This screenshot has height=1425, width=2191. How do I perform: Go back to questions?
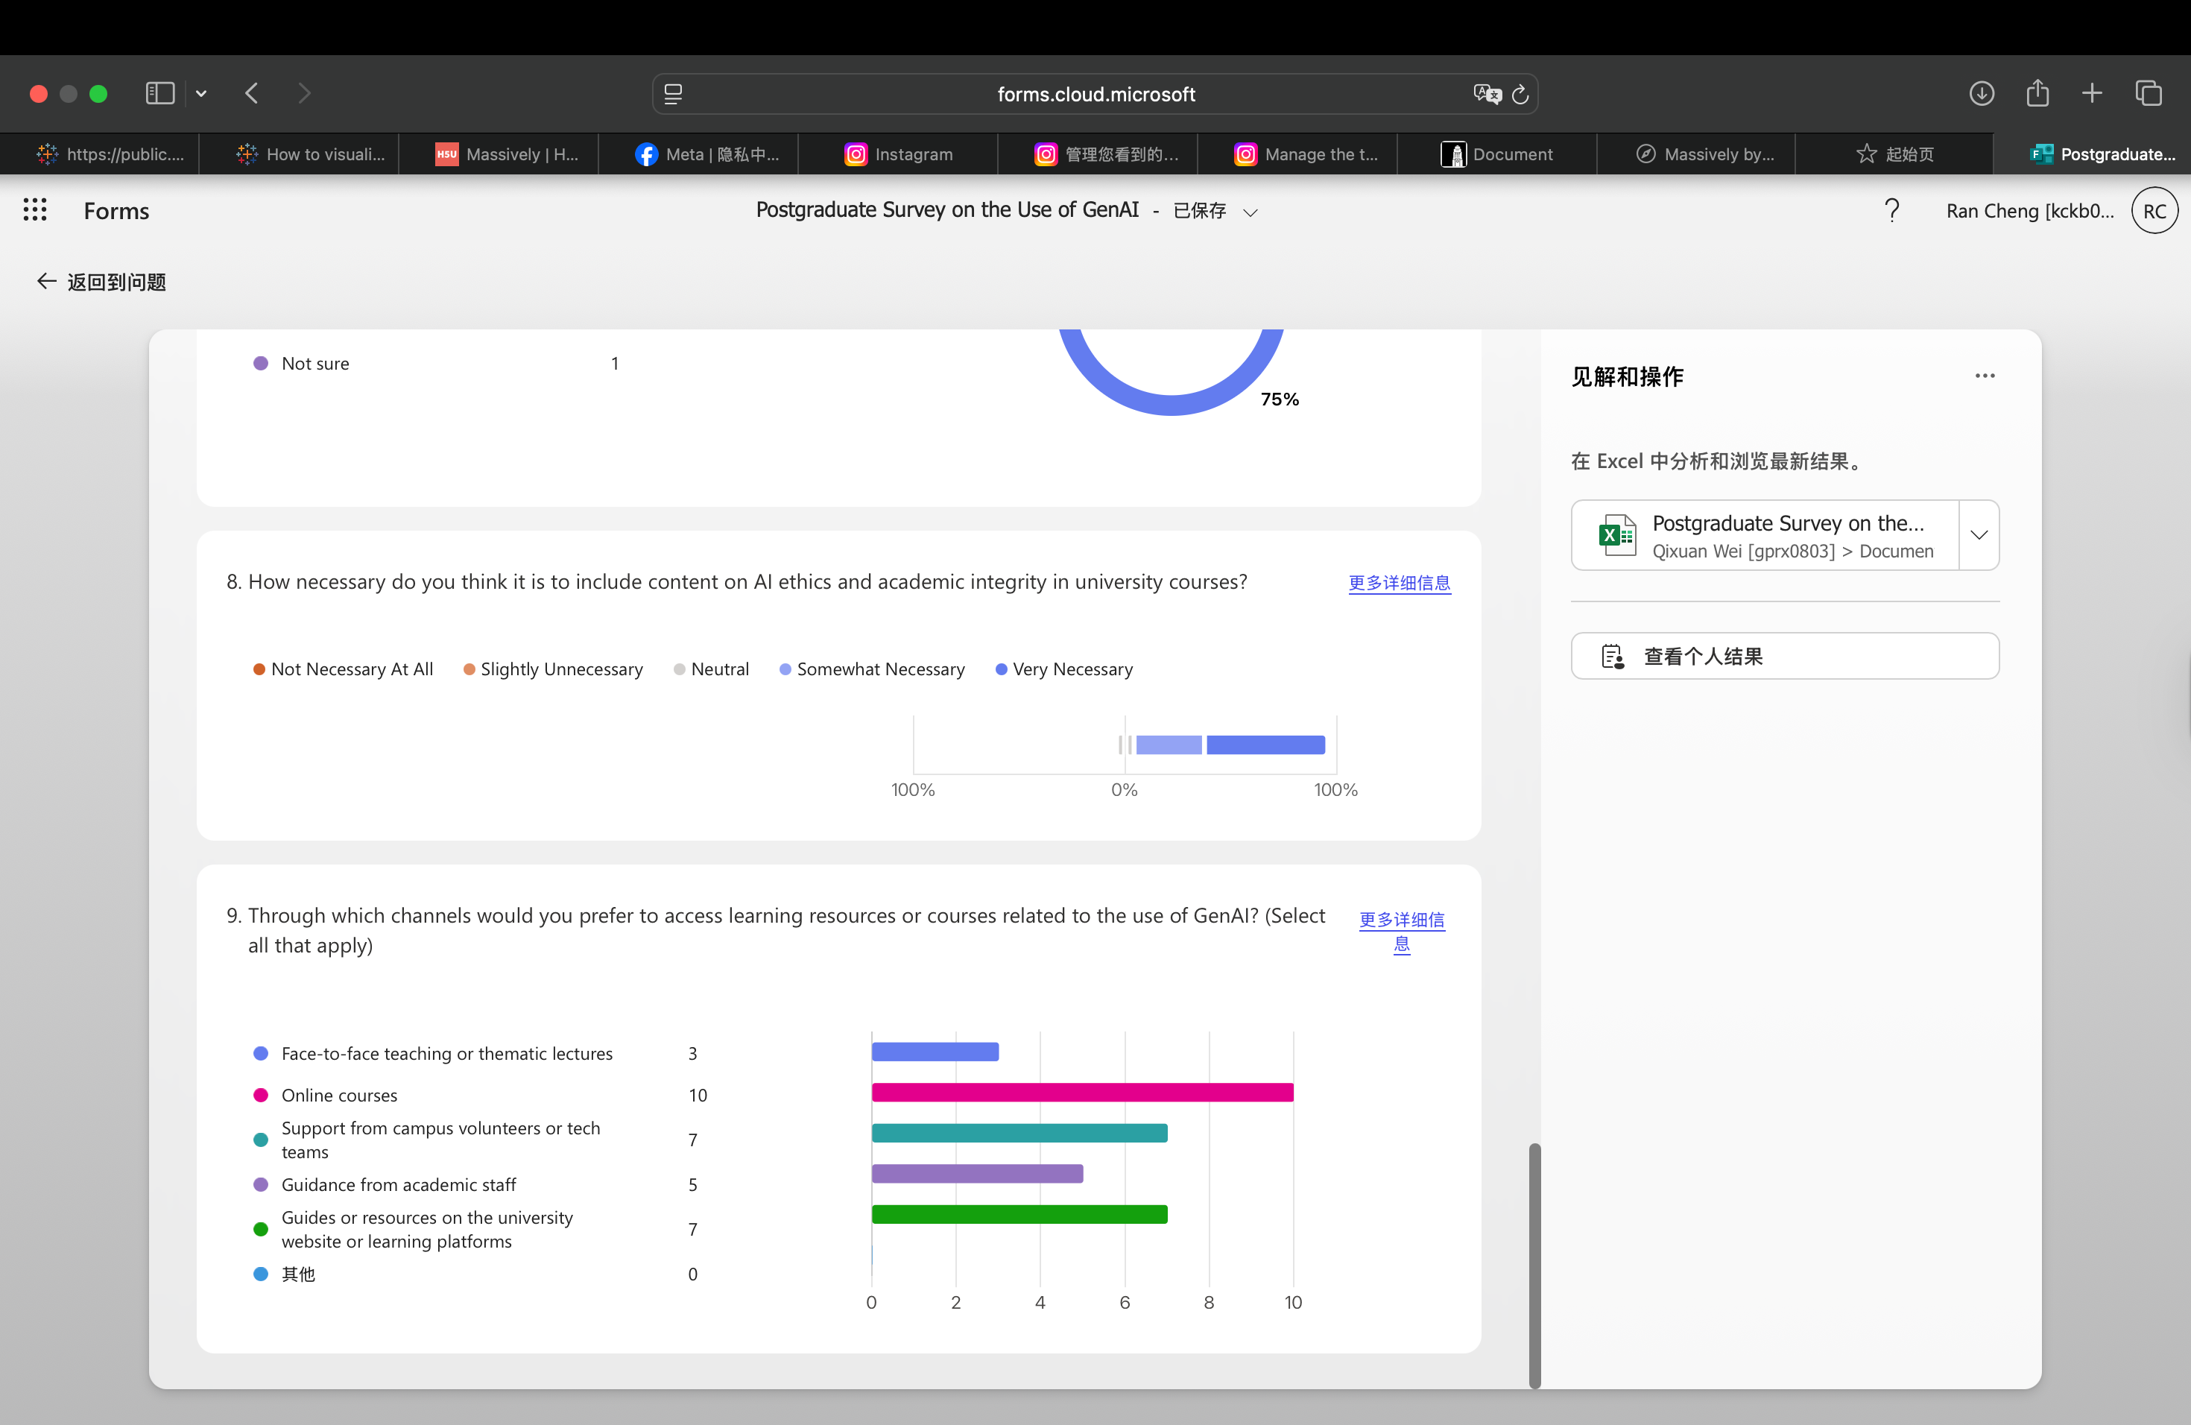[101, 282]
